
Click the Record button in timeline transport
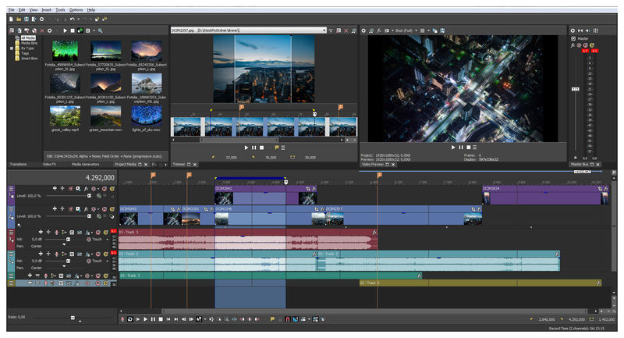122,319
